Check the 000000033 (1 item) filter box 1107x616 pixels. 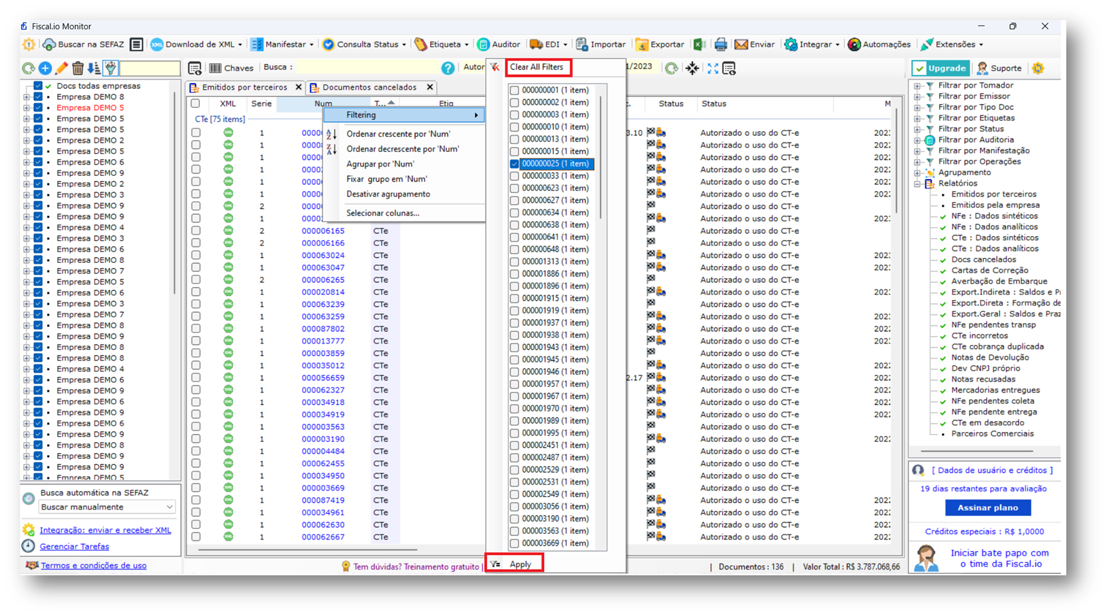pyautogui.click(x=515, y=176)
